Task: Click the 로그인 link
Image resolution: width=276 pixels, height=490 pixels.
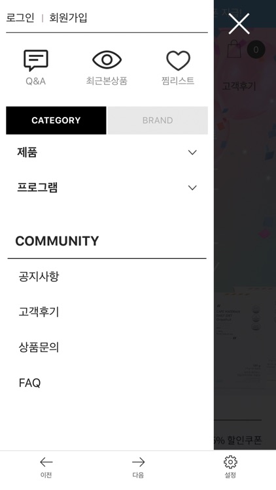Action: [x=20, y=18]
